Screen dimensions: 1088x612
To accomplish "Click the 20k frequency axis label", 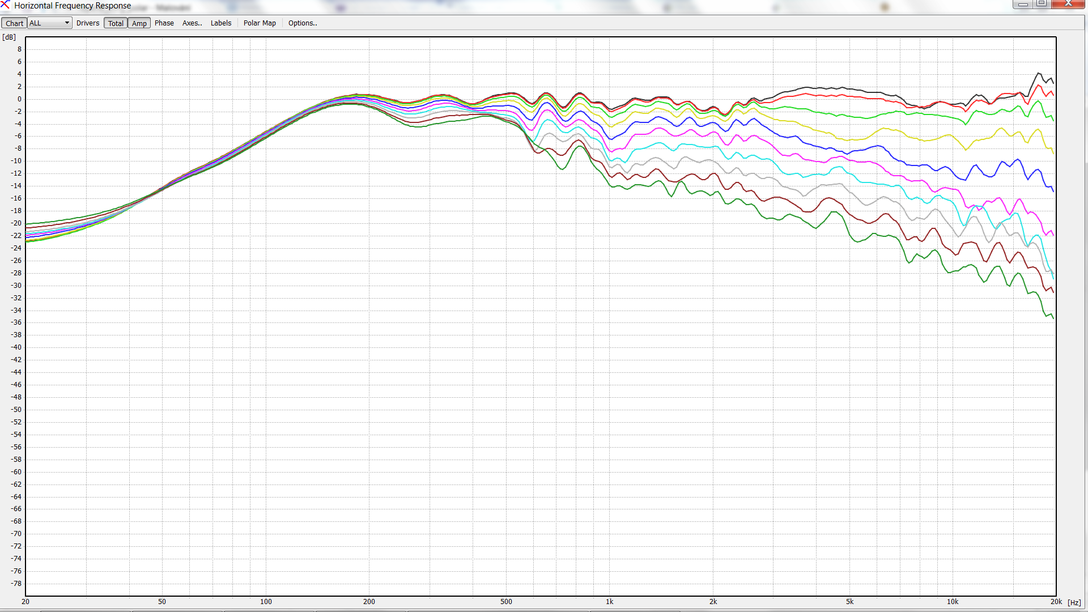I will click(x=1056, y=602).
